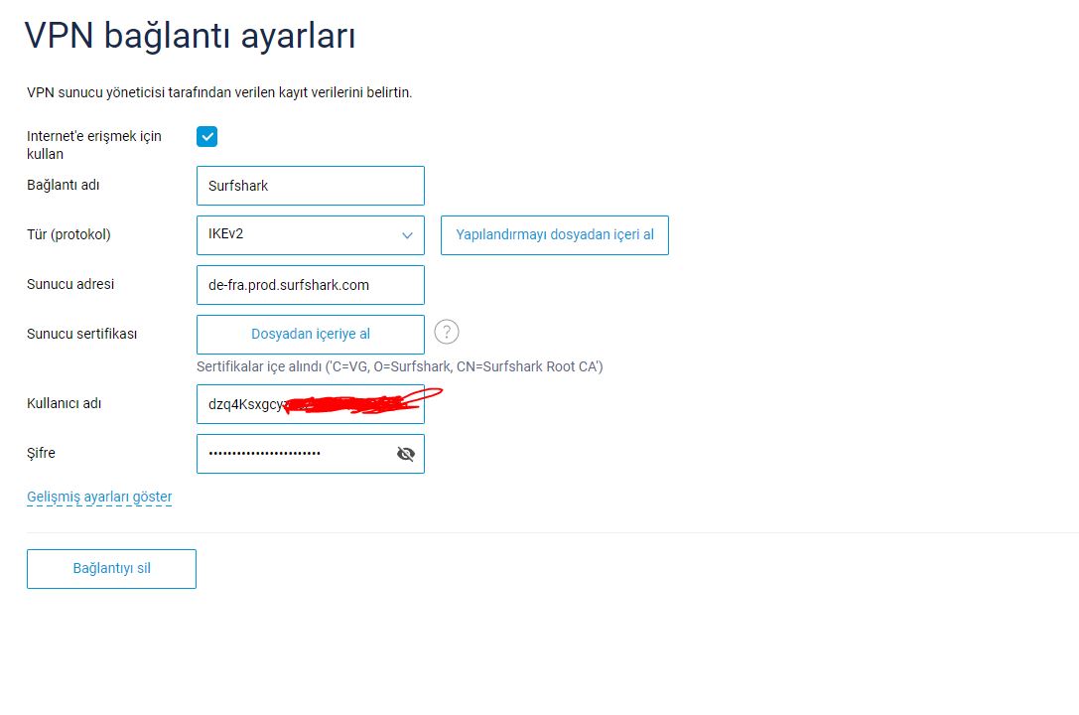Open the server certificate help question icon
The image size is (1079, 715).
click(447, 333)
